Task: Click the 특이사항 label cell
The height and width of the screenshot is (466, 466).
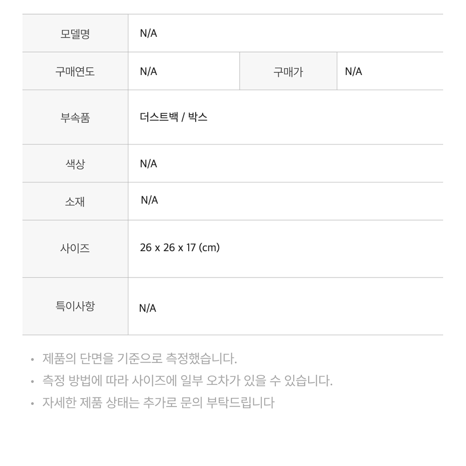Action: (x=75, y=307)
